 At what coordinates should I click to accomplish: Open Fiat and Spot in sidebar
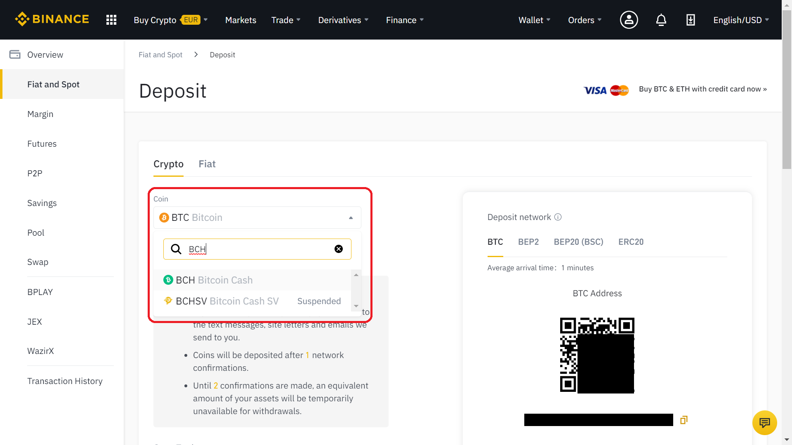coord(62,84)
